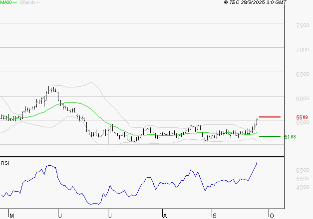Click the 6500 price axis label in main chart
Viewport: 313px width, 219px height.
click(302, 75)
